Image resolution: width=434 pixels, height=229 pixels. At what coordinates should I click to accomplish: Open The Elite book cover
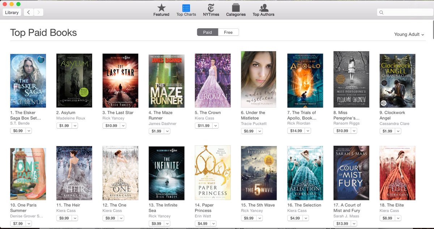tap(397, 173)
